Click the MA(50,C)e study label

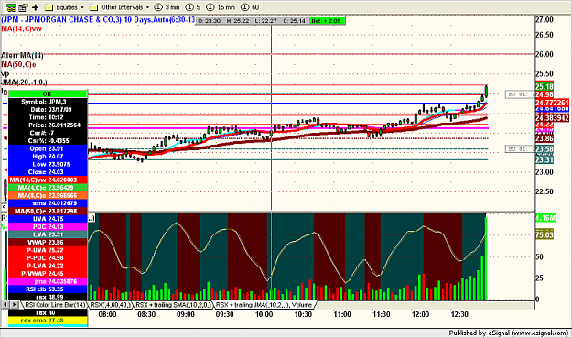pyautogui.click(x=18, y=65)
